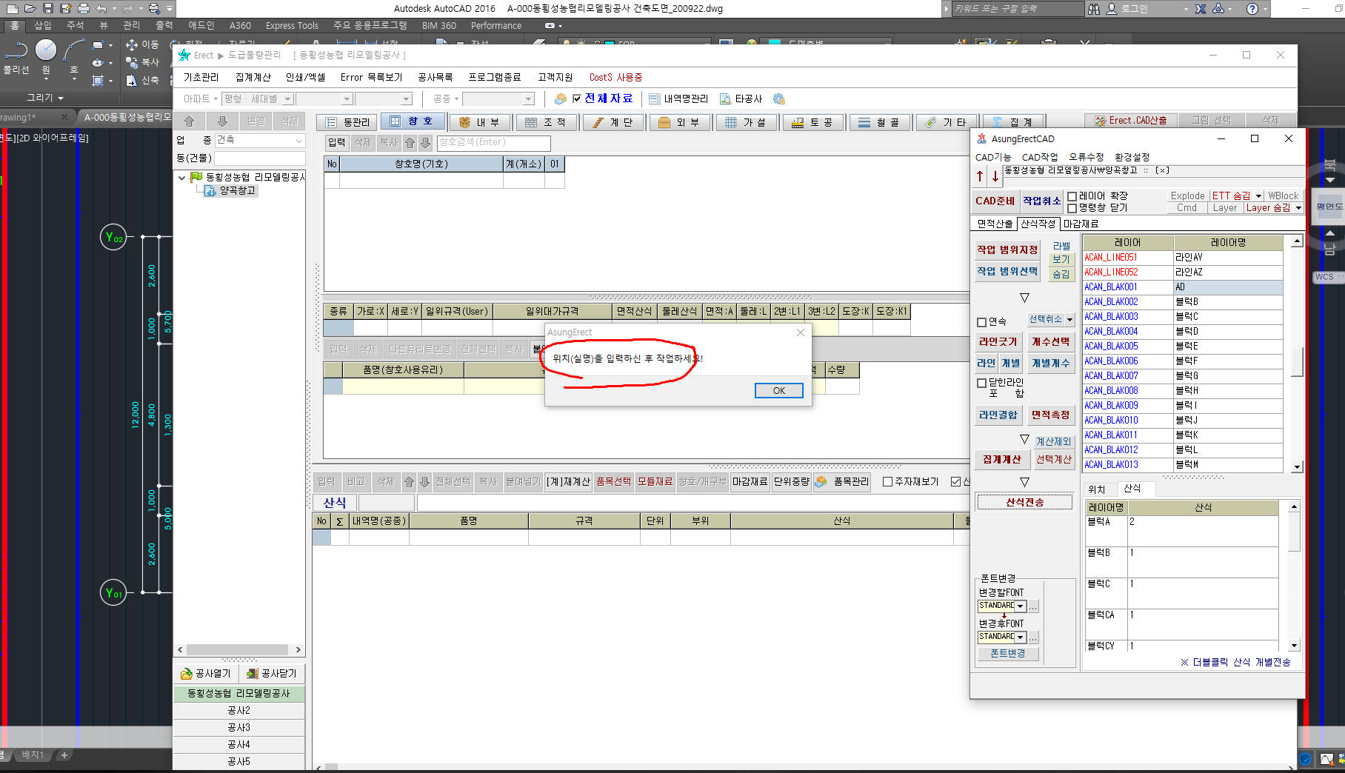Open the 계단 (stairs) category

pos(613,122)
